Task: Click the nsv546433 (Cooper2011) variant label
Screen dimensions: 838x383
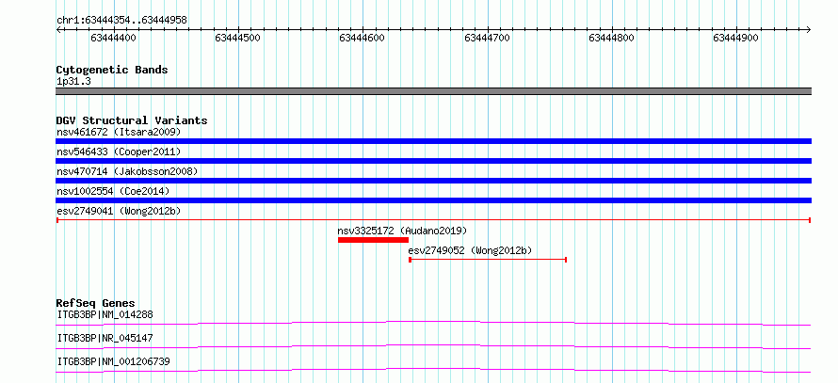Action: click(x=119, y=152)
